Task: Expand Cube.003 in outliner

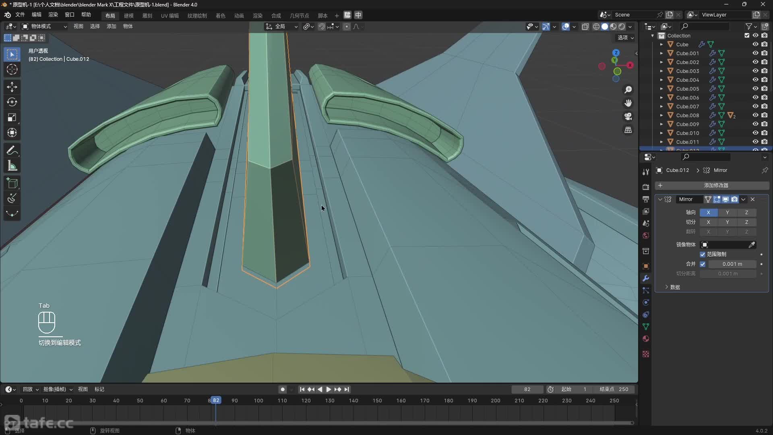Action: (x=661, y=71)
